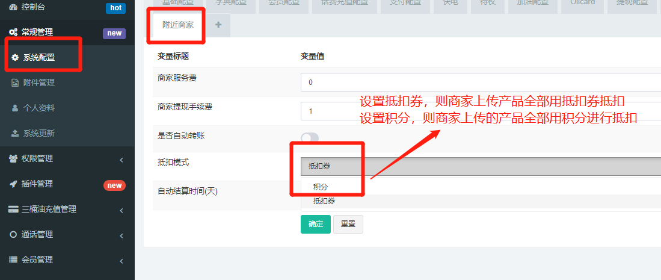Click the 变量值 column header
Viewport: 661px width, 280px height.
[312, 56]
